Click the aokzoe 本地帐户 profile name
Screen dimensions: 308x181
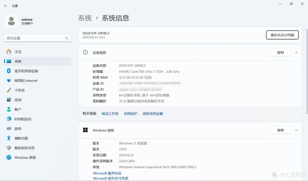click(x=27, y=21)
